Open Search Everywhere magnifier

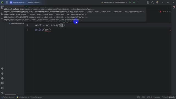coord(152,2)
